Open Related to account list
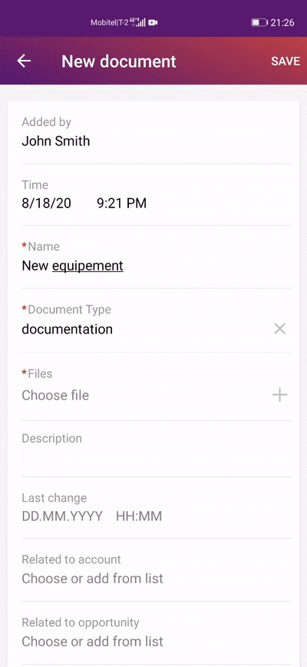 tap(157, 570)
